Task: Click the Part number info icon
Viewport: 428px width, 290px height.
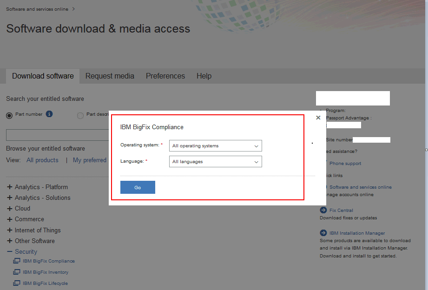Action: (x=49, y=114)
